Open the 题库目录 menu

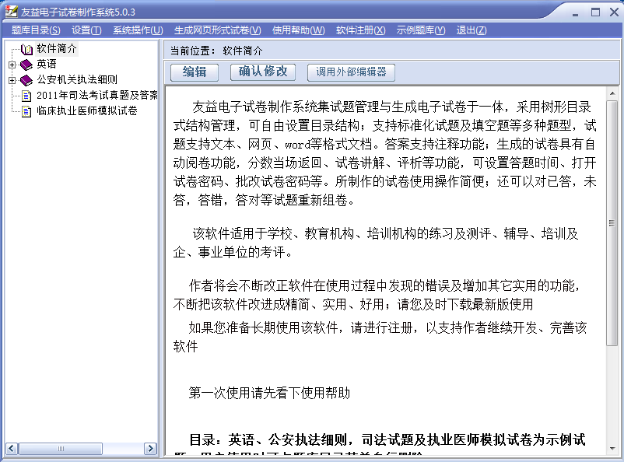(36, 30)
